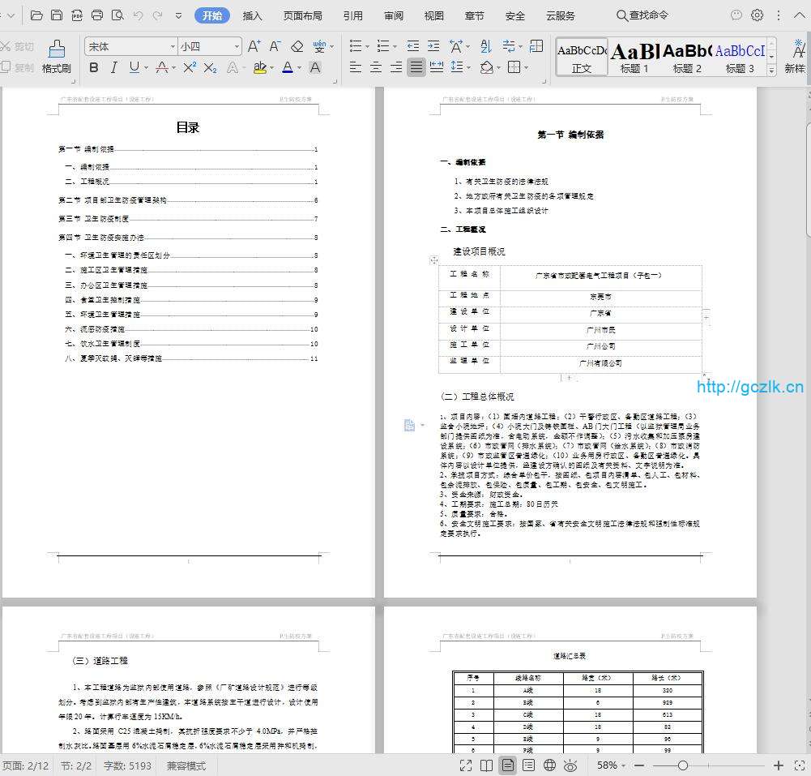
Task: Switch to web layout globe icon
Action: 549,765
